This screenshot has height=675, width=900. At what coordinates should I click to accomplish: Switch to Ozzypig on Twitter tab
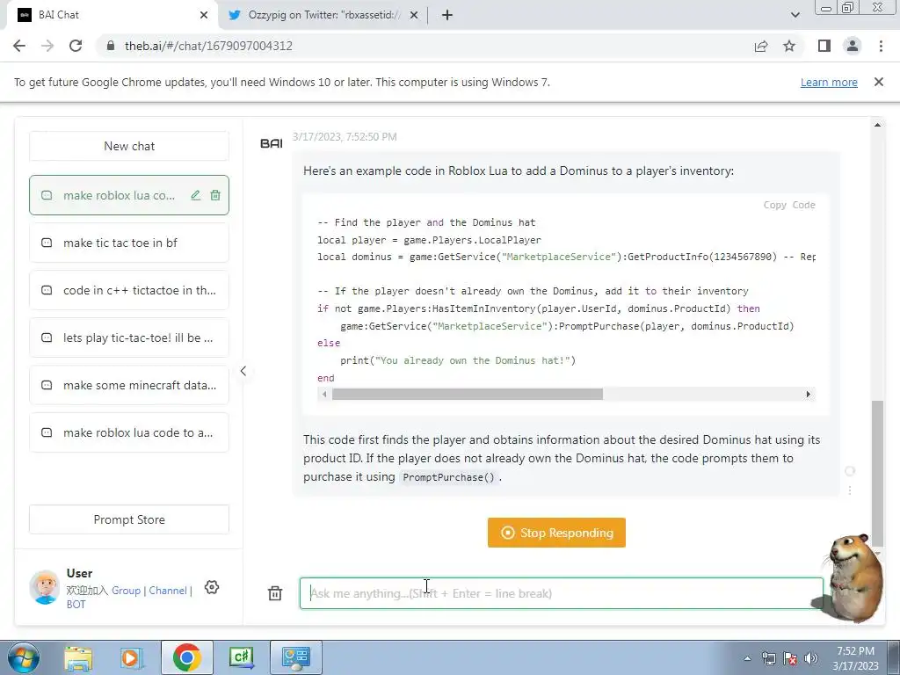(x=323, y=15)
